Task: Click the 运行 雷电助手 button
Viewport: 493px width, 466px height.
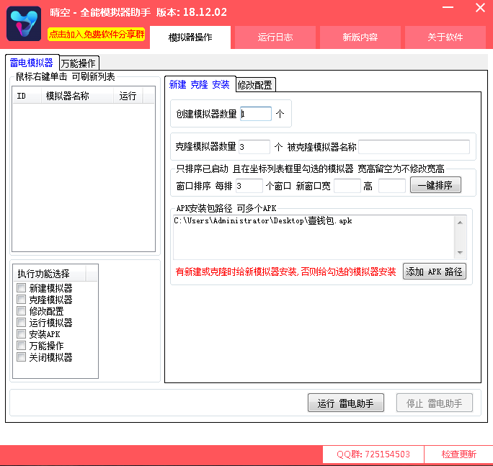Action: [x=345, y=403]
